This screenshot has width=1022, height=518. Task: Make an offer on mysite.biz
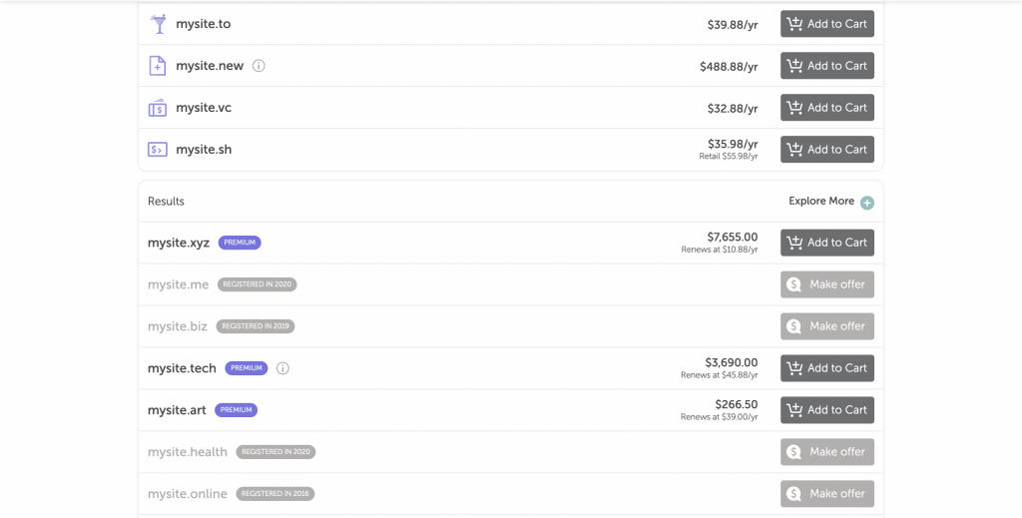pos(826,326)
